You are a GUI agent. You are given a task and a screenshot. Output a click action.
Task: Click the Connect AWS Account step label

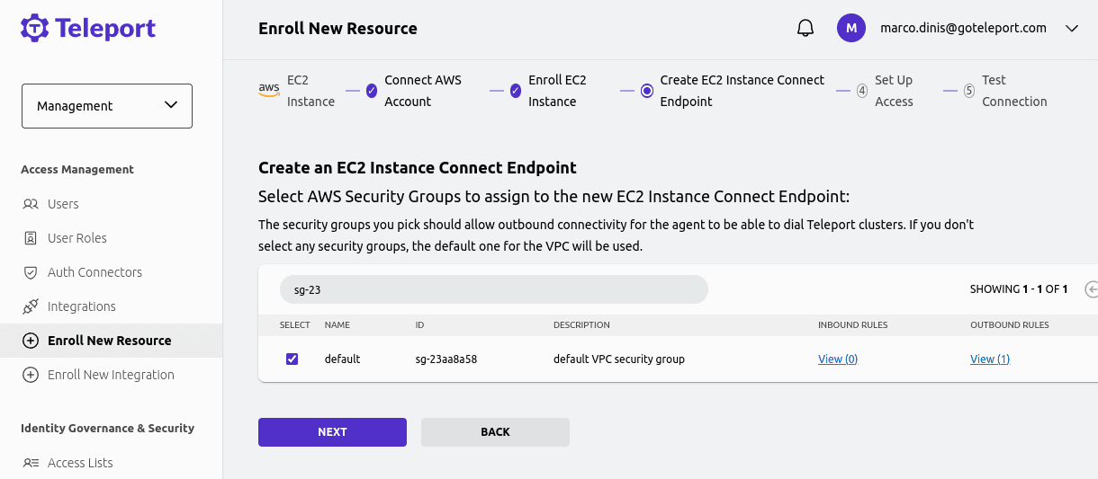pyautogui.click(x=423, y=91)
